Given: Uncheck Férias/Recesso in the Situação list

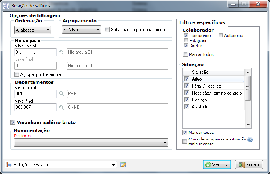Looking at the screenshot, I should point(187,86).
